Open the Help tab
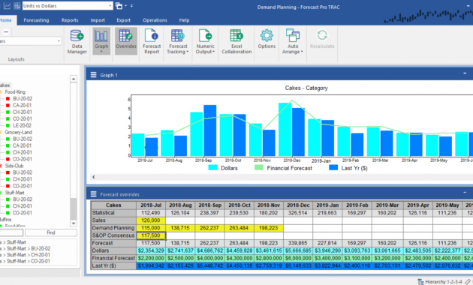Screen dimensions: 473x285 coord(184,20)
